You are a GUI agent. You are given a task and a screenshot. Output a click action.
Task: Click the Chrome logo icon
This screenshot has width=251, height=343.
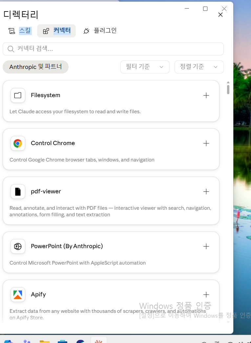[x=18, y=143]
